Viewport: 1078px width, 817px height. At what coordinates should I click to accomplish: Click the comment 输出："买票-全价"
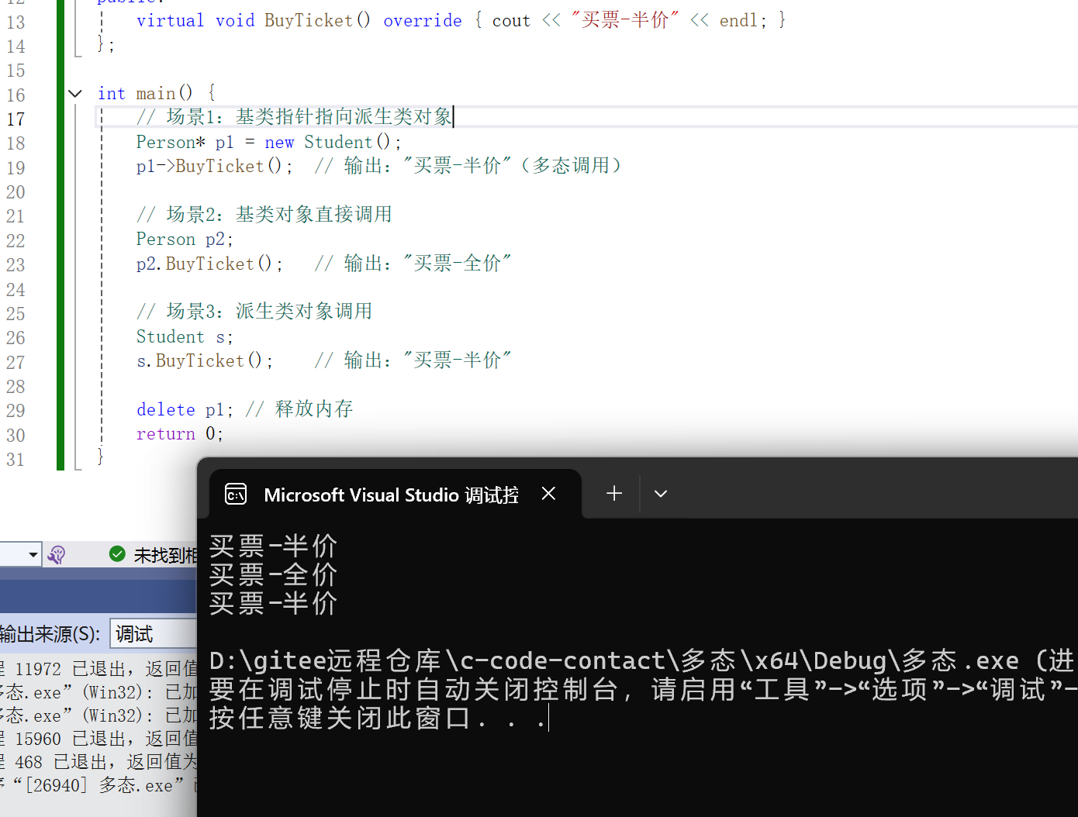pos(413,264)
